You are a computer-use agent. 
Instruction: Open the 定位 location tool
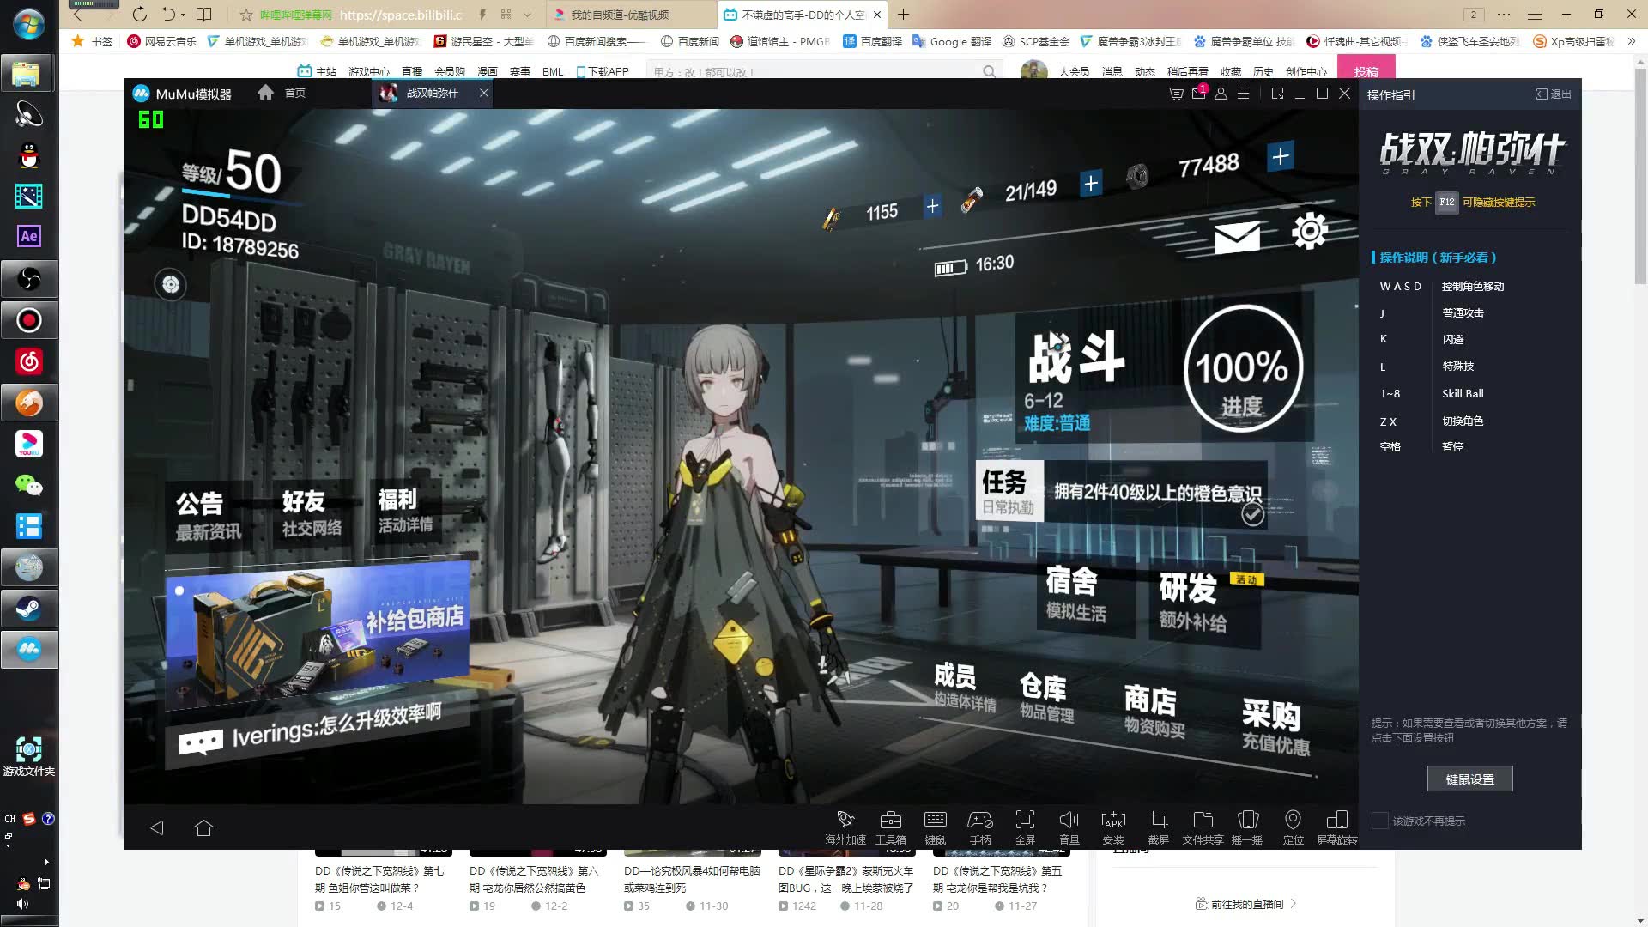click(1293, 827)
